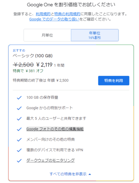Click checkmark beside 複数のデバイス VPN item
Viewport: 139px width, 183px height.
tap(19, 150)
